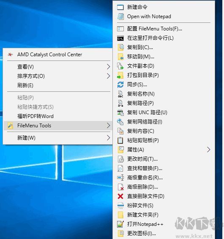Click the yellow folder icon for 新建文件夹
The image size is (224, 239).
pos(120,215)
